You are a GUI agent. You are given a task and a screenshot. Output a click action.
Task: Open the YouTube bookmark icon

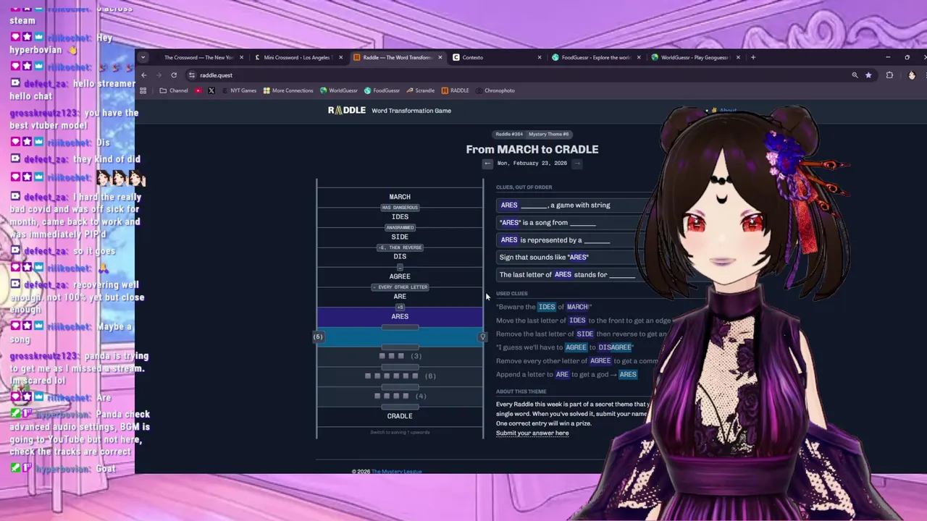tap(198, 90)
